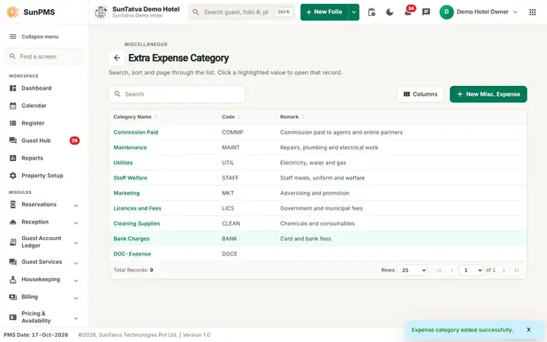The image size is (547, 342).
Task: Open Calendar from sidebar
Action: click(x=34, y=106)
